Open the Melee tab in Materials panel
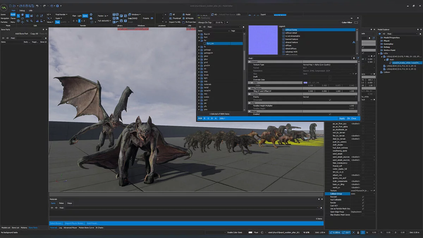423x238 pixels. 61,203
